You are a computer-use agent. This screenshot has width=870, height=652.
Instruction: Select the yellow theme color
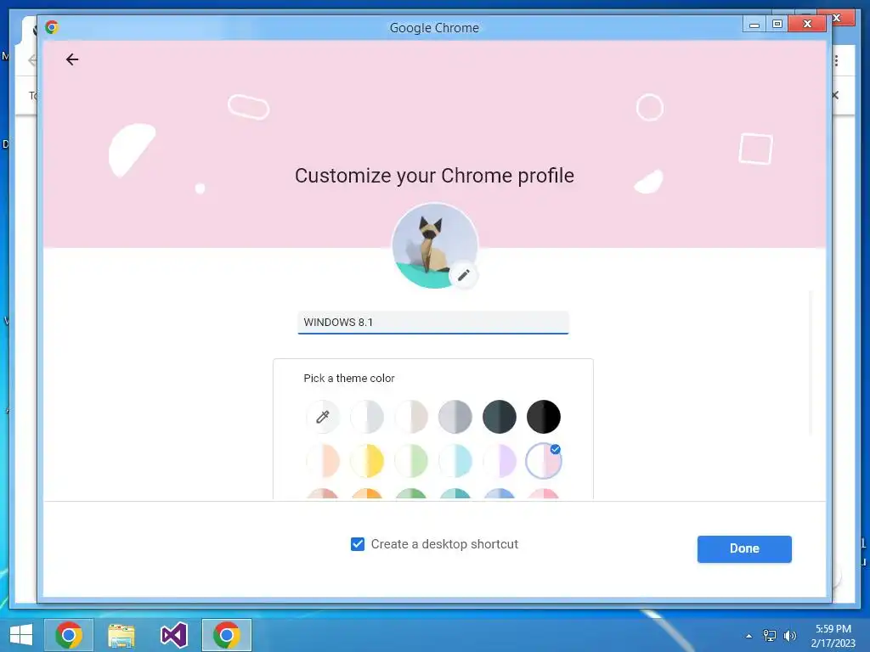(x=367, y=461)
